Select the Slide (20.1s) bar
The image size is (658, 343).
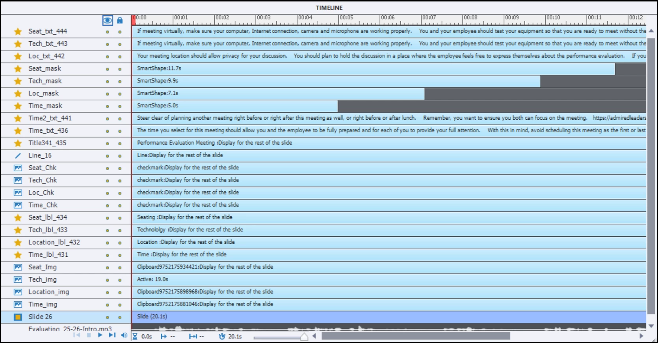pyautogui.click(x=389, y=317)
